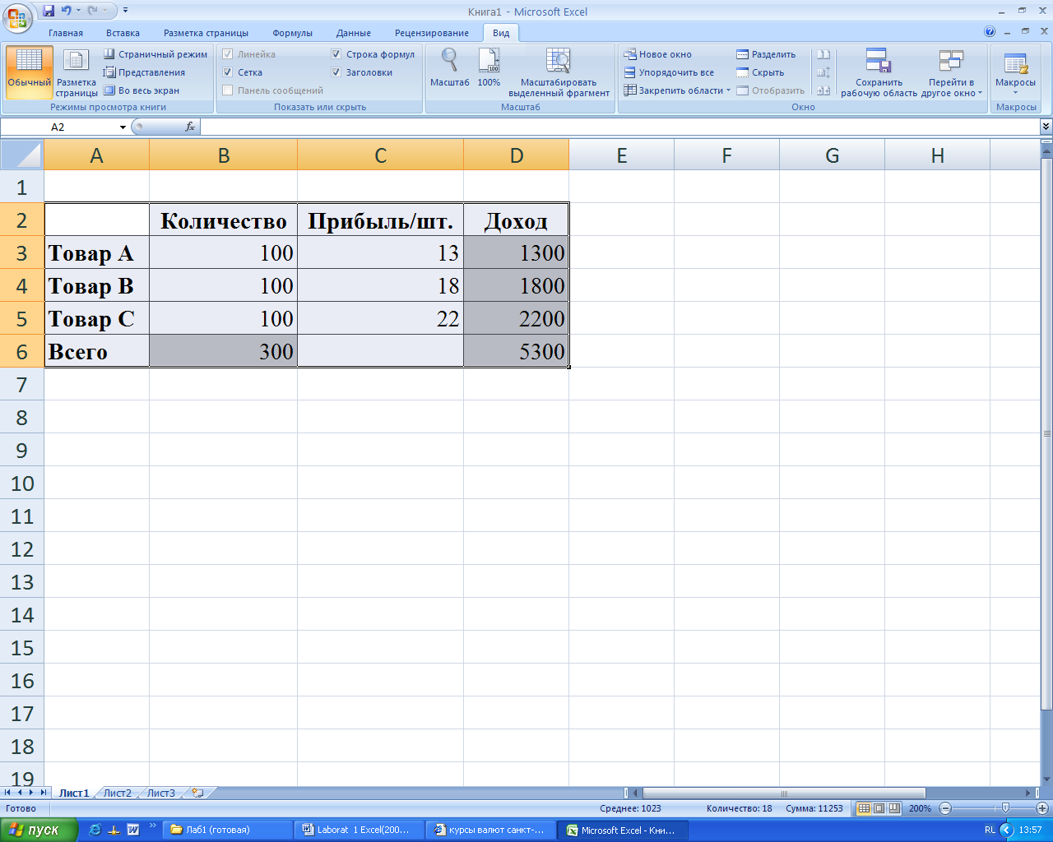1053x842 pixels.
Task: Switch to Full Screen (Во весь экран)
Action: coord(141,90)
